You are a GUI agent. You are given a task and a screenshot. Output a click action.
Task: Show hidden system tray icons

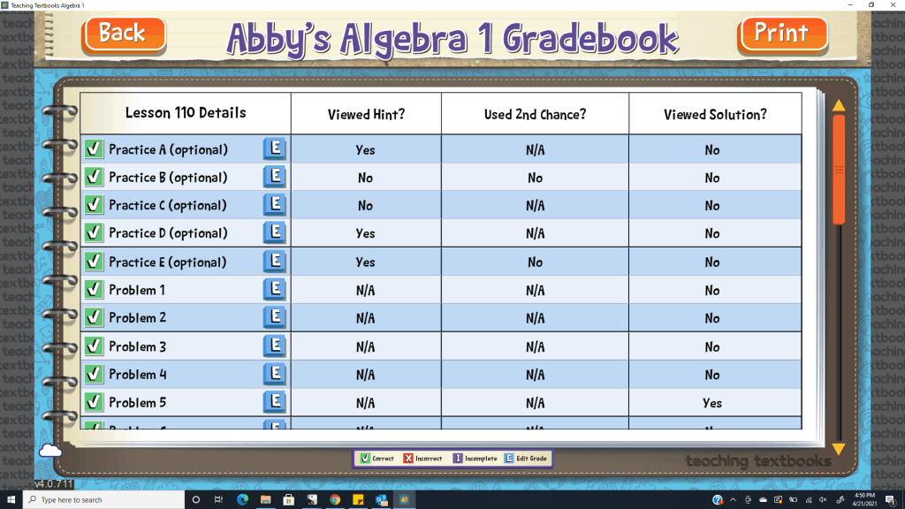[x=733, y=500]
